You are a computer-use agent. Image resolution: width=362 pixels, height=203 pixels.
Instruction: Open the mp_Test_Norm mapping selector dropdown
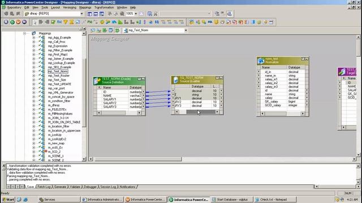pos(186,30)
